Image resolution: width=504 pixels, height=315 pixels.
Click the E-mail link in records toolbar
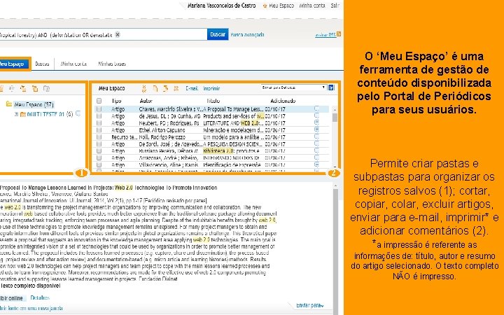[x=192, y=88]
